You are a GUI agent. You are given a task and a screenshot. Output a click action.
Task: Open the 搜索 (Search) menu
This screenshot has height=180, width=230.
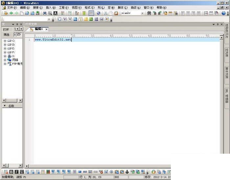(x=38, y=8)
